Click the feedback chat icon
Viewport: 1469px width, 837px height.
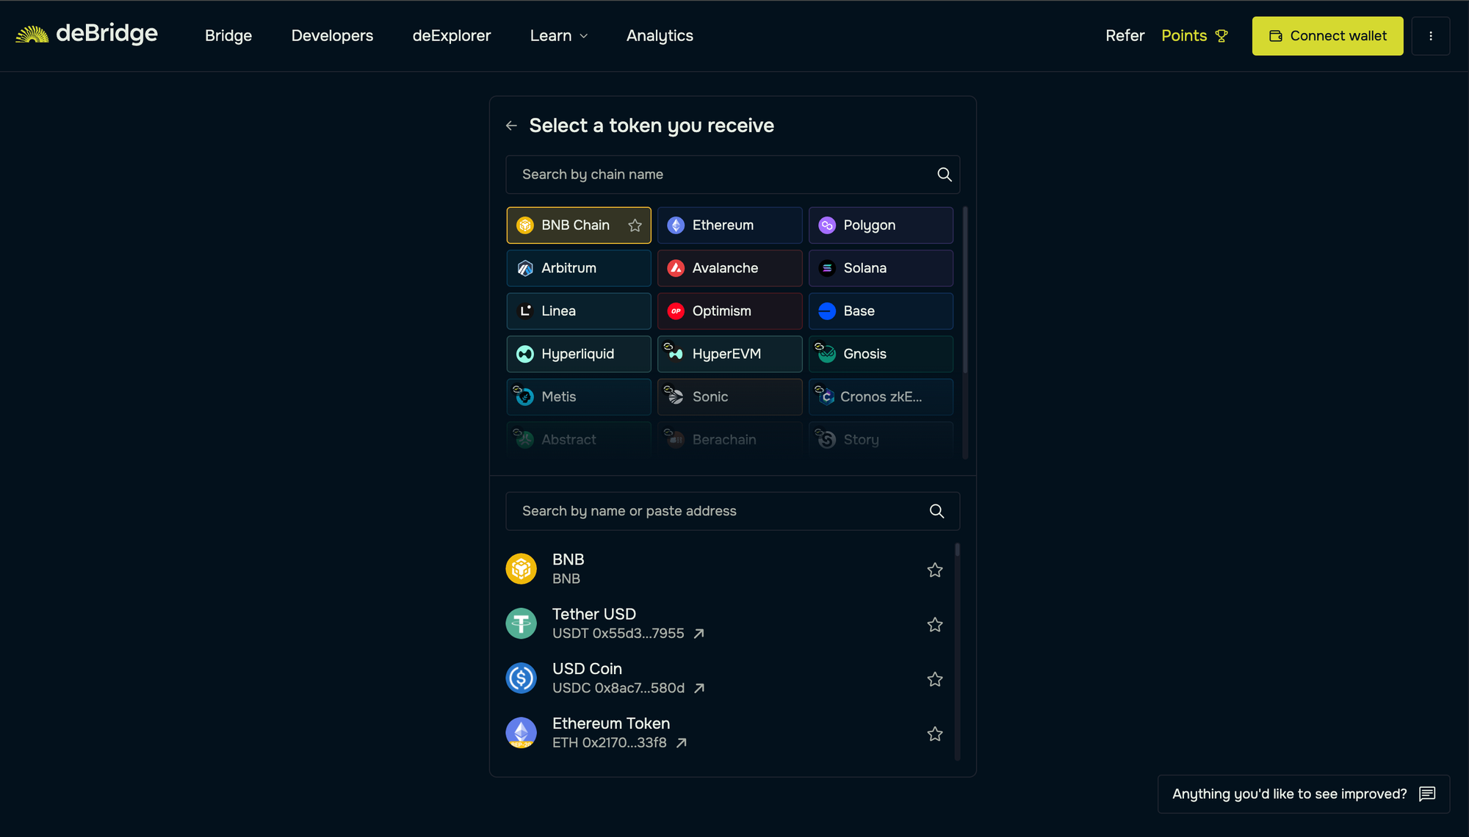[1427, 794]
